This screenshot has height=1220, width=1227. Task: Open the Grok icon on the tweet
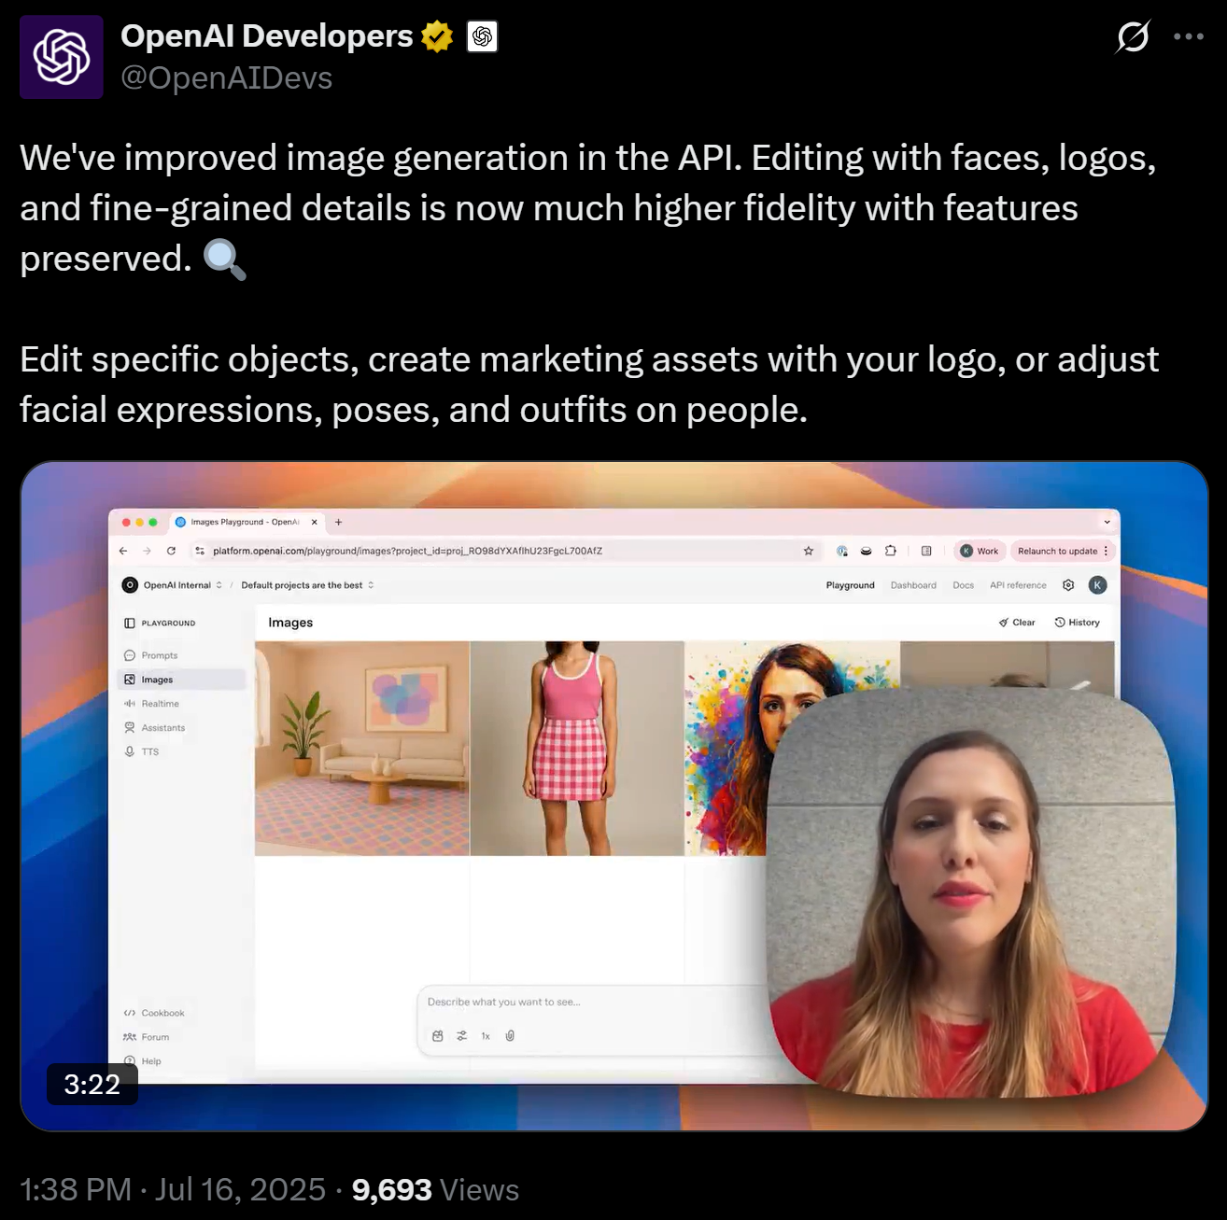coord(1133,36)
